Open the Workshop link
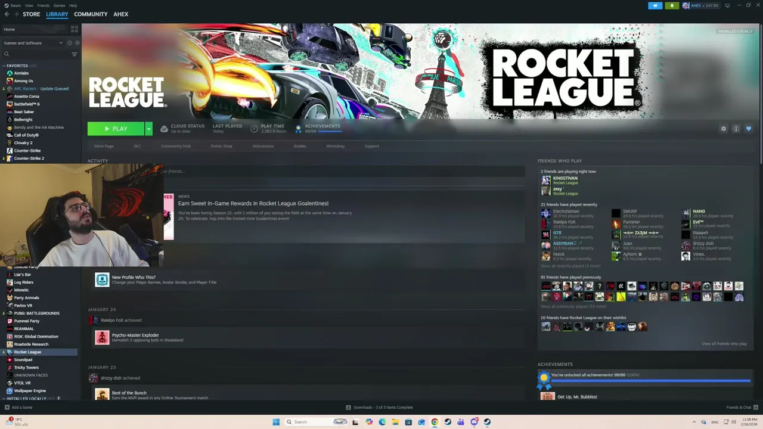 pyautogui.click(x=335, y=146)
